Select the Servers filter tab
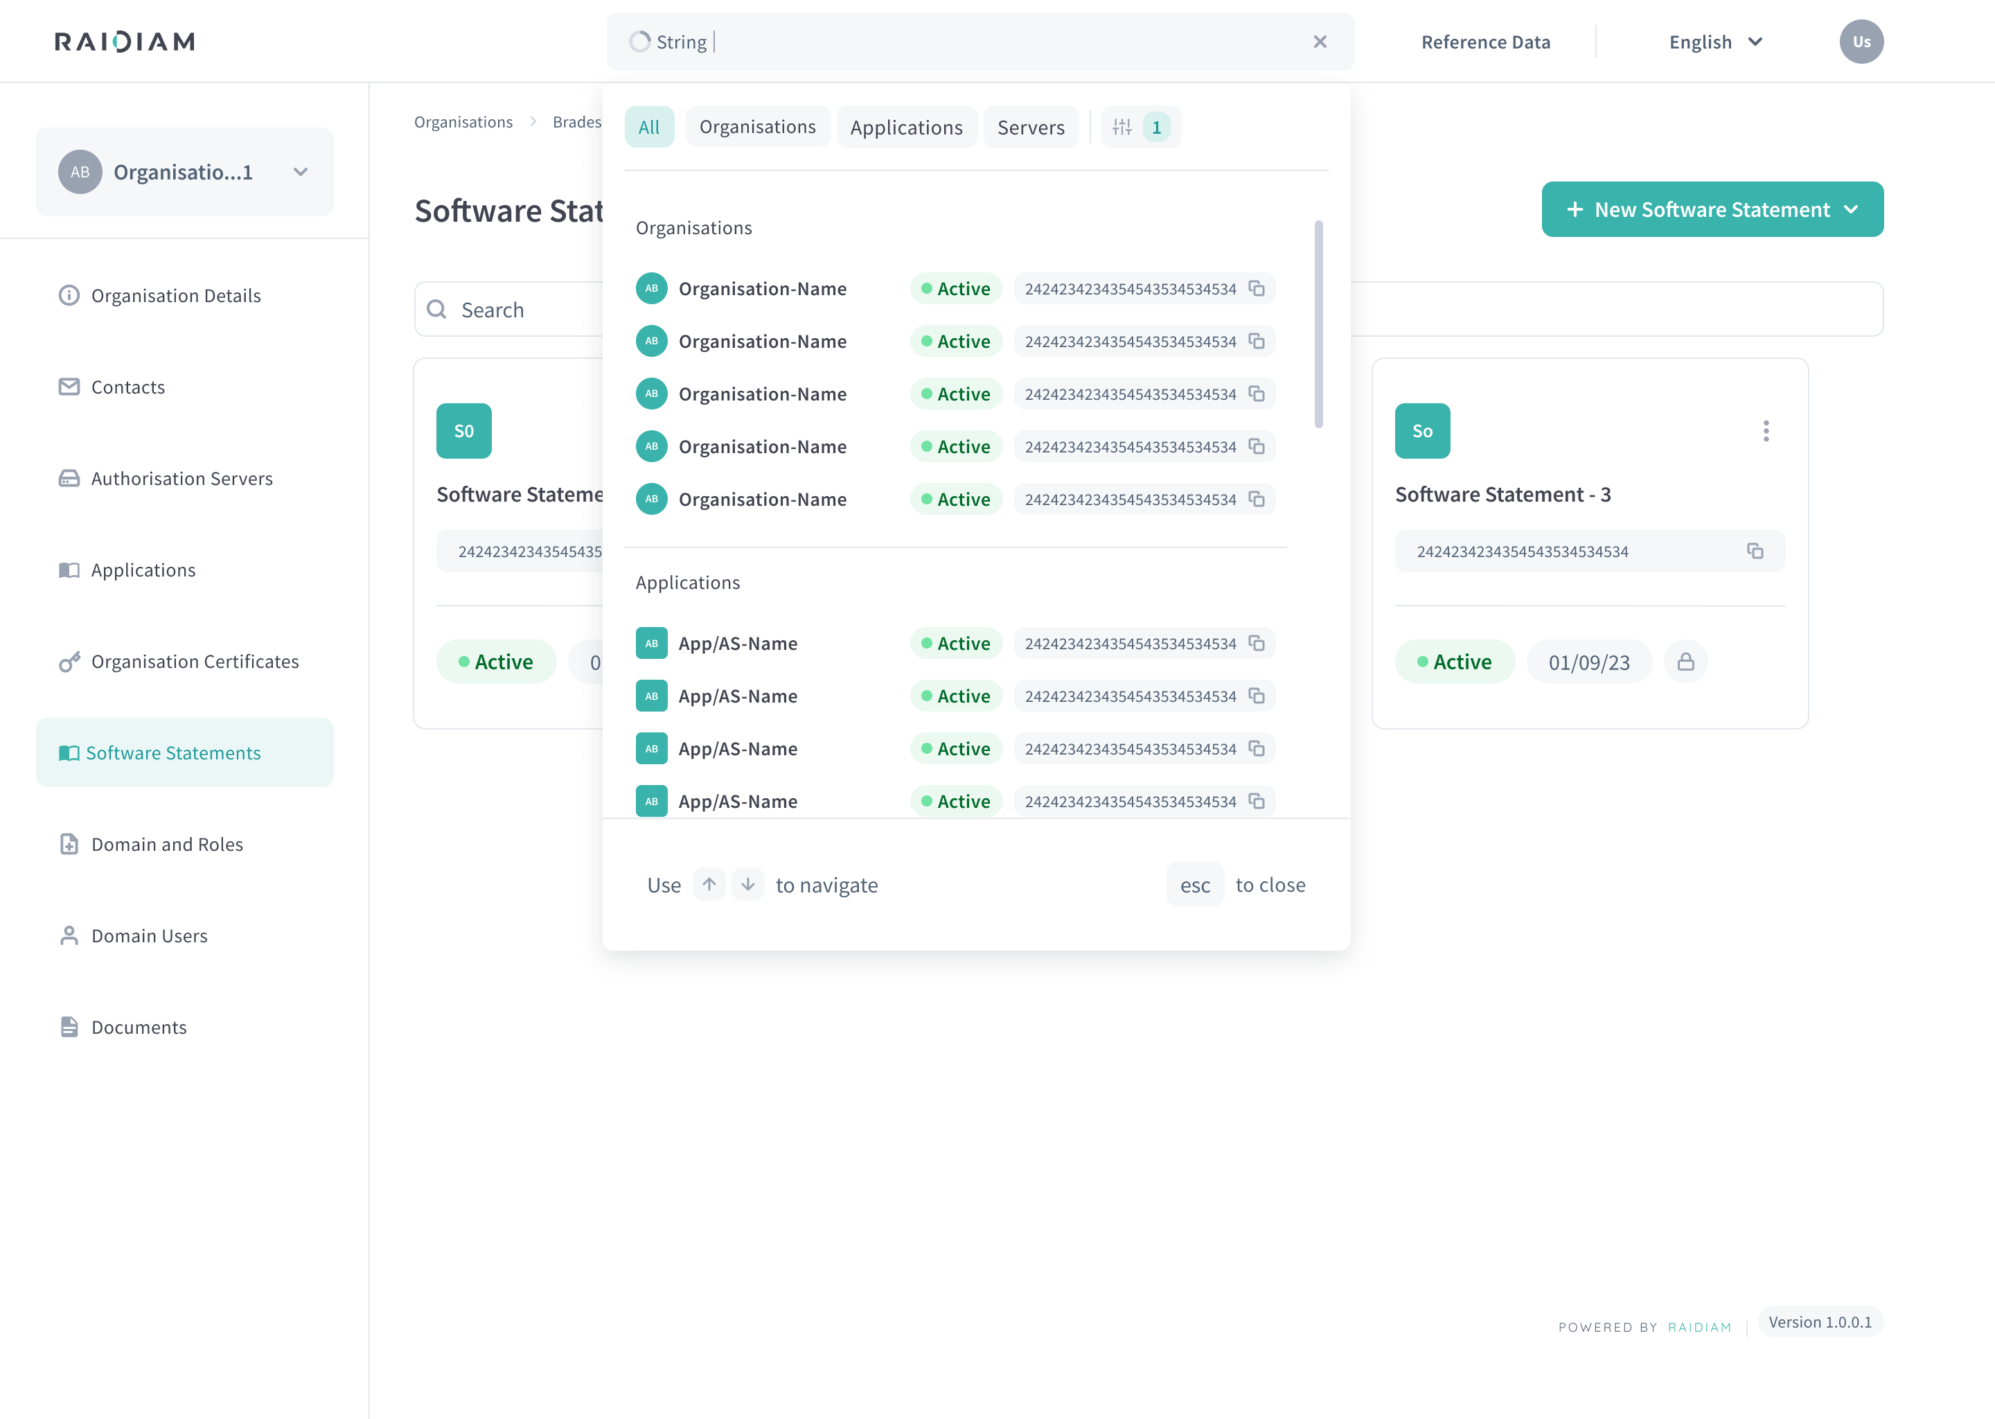Image resolution: width=1995 pixels, height=1419 pixels. [1031, 127]
